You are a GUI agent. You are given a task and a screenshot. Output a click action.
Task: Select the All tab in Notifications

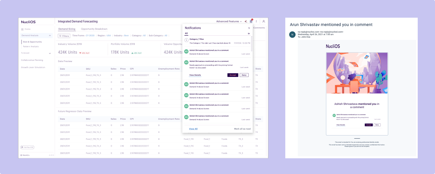click(x=186, y=33)
